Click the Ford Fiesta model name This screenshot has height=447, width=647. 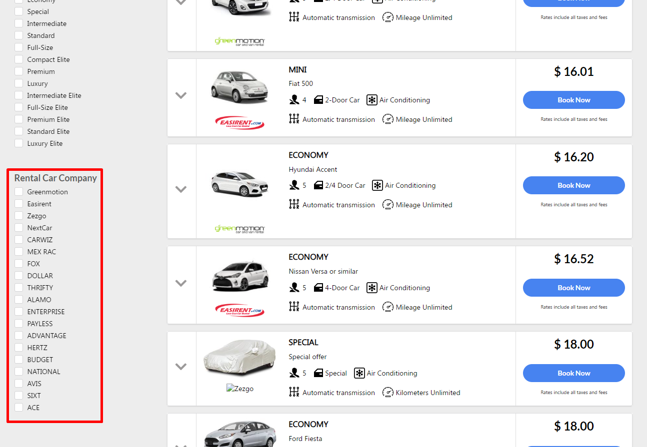coord(305,439)
